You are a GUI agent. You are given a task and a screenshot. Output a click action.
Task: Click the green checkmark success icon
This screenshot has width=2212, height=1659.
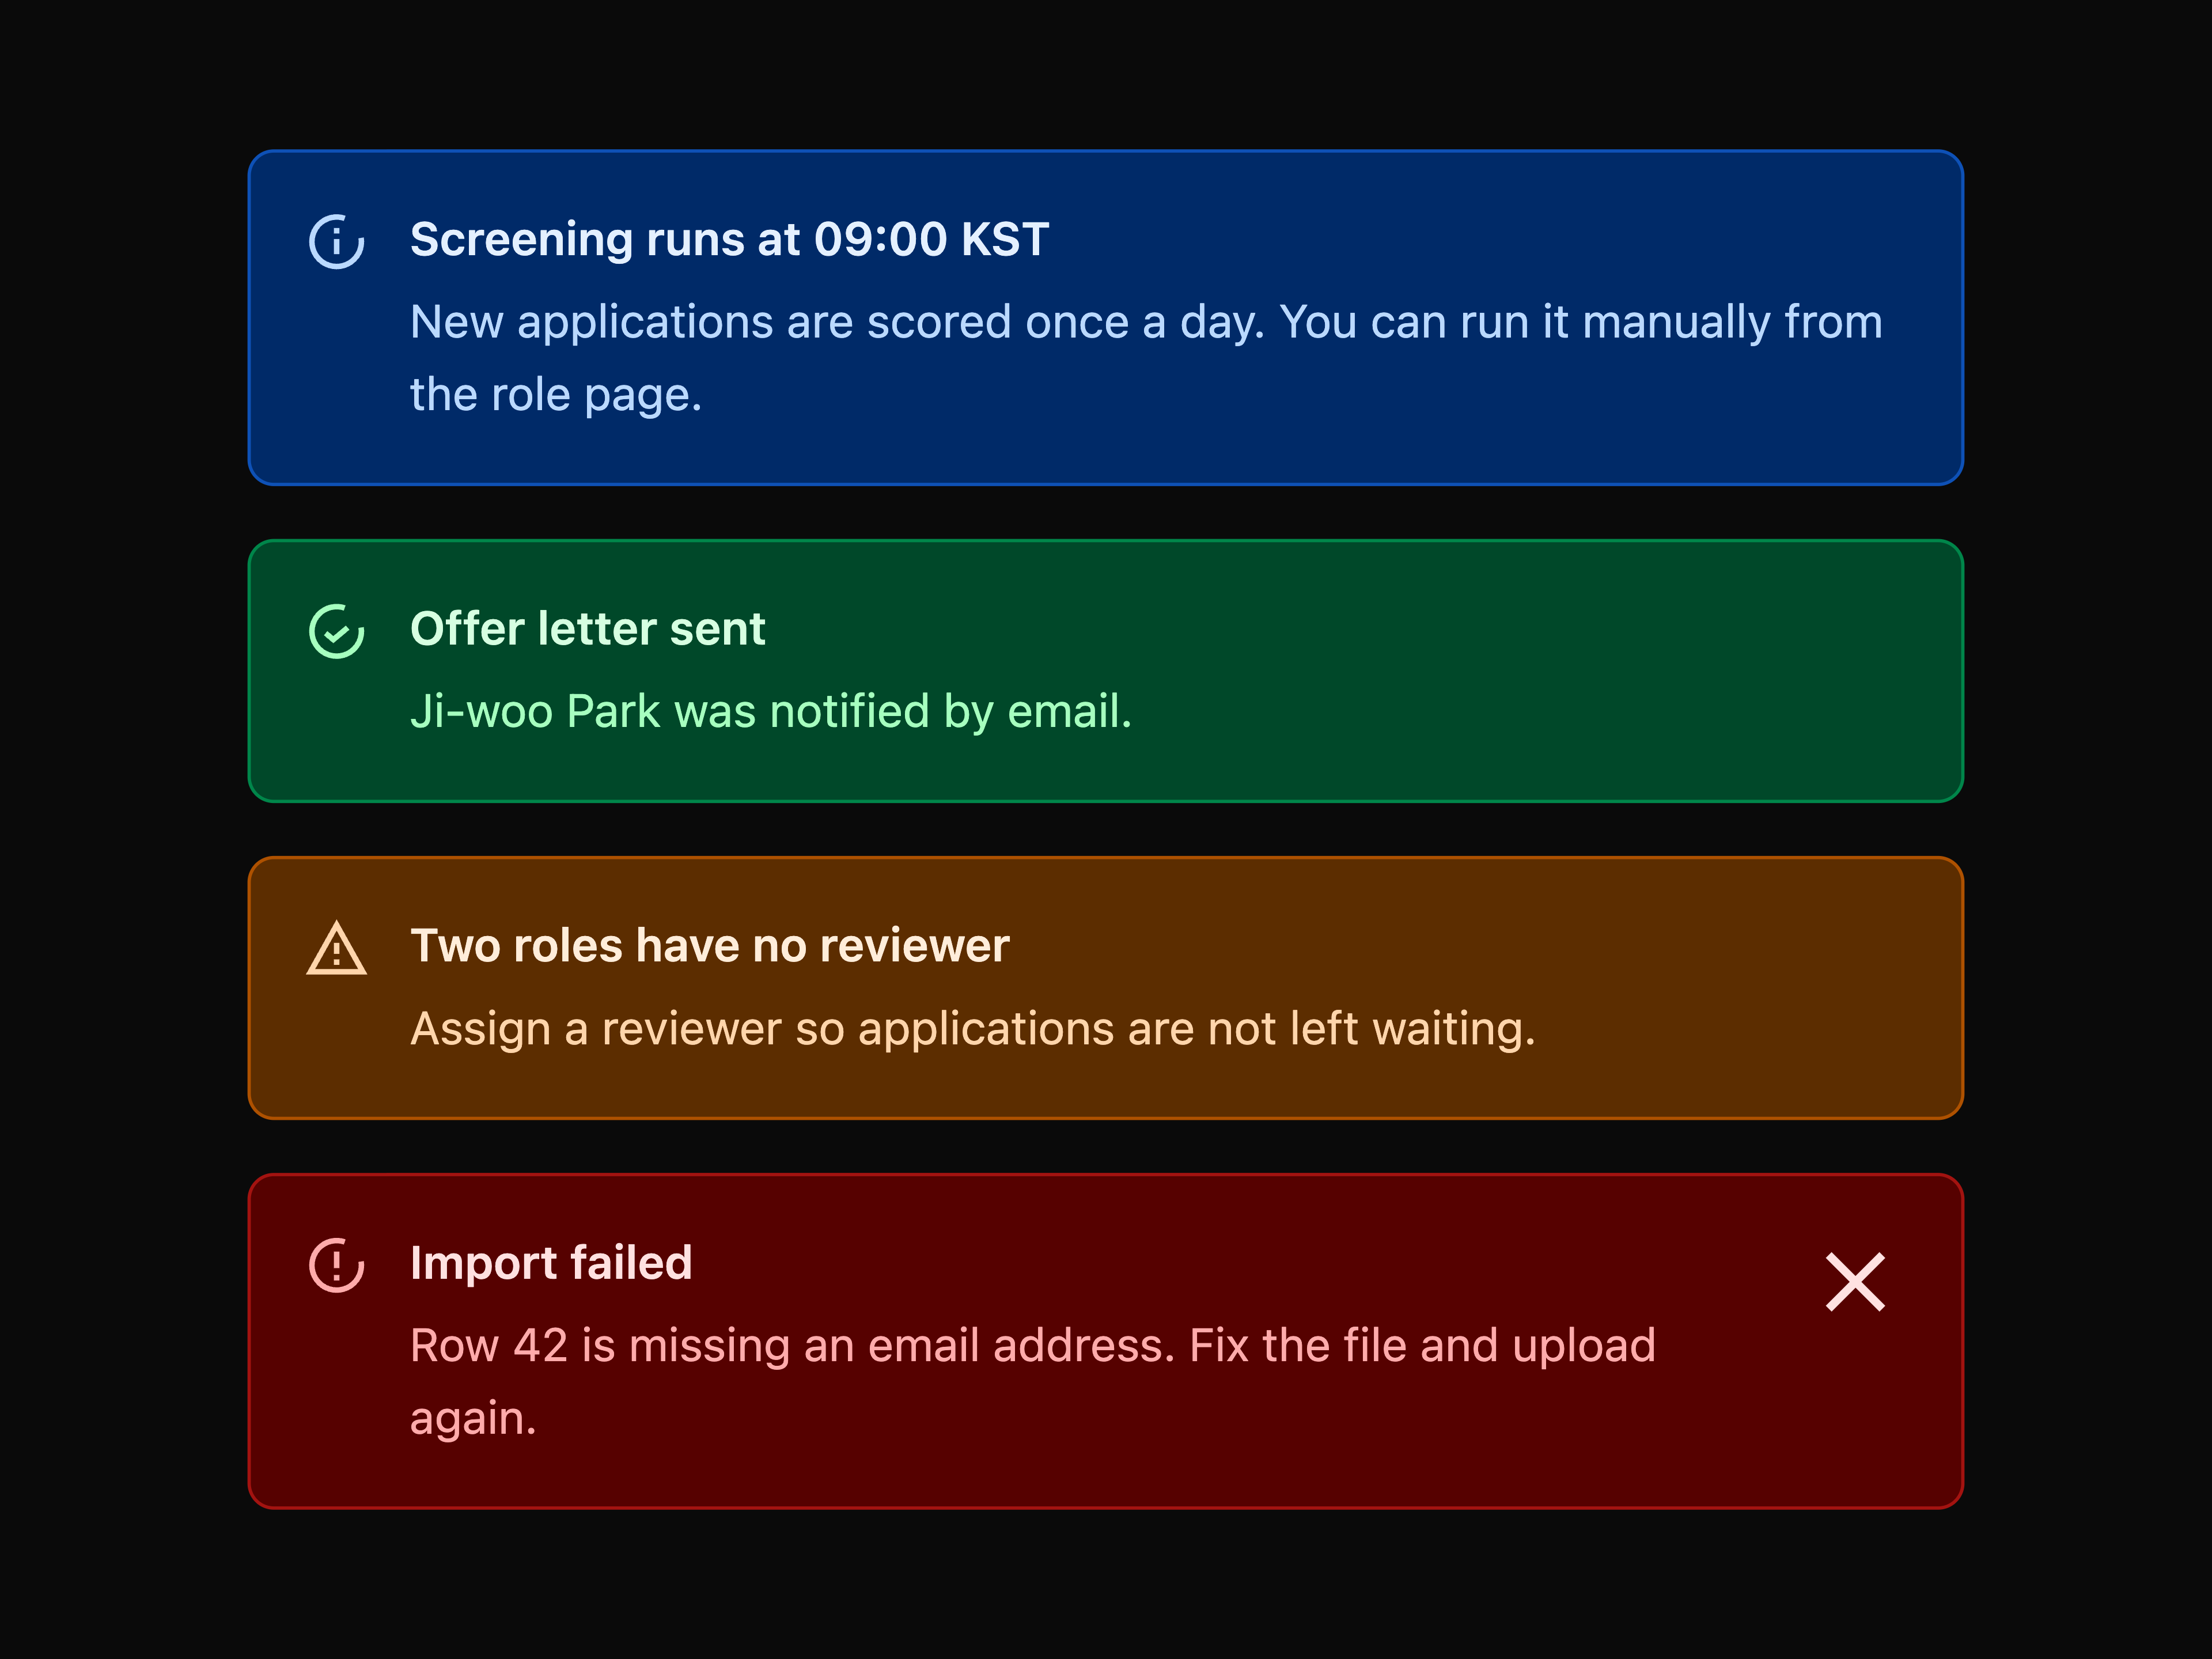coord(337,631)
